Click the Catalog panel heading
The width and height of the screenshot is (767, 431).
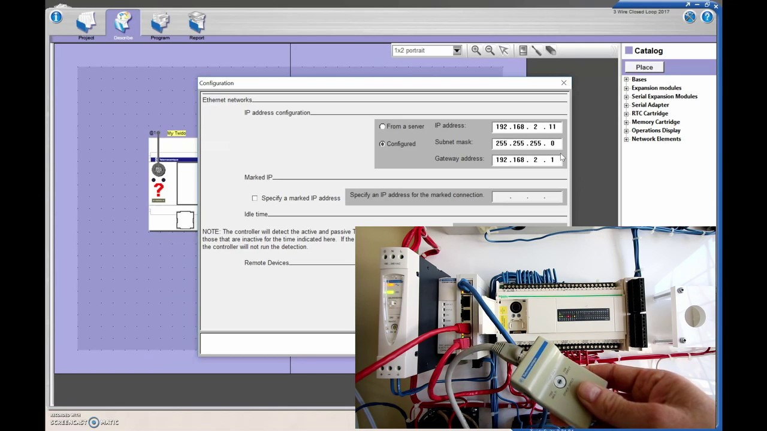648,51
